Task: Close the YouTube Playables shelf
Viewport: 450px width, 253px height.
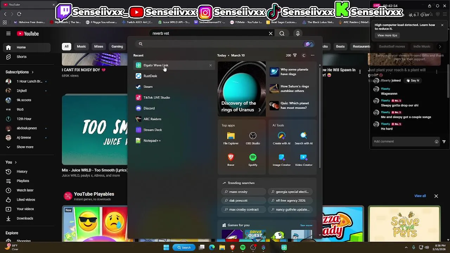Action: click(436, 196)
